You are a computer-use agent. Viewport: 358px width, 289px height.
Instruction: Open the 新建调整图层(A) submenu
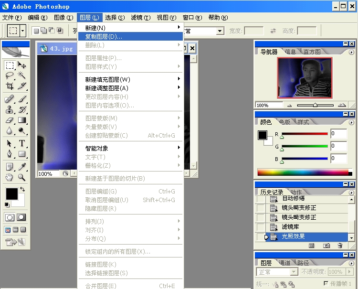click(131, 88)
